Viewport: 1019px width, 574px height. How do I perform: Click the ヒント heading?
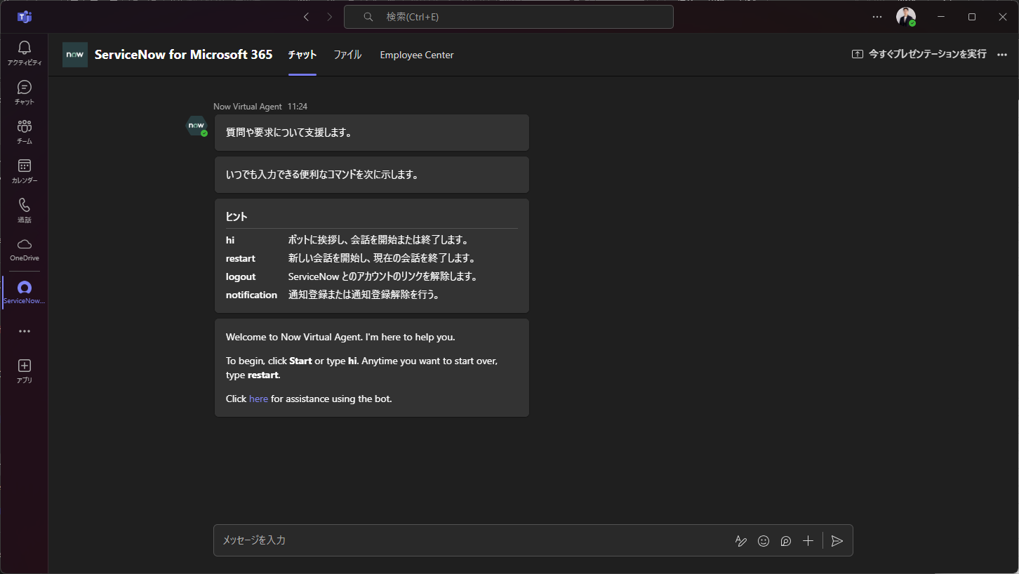237,217
